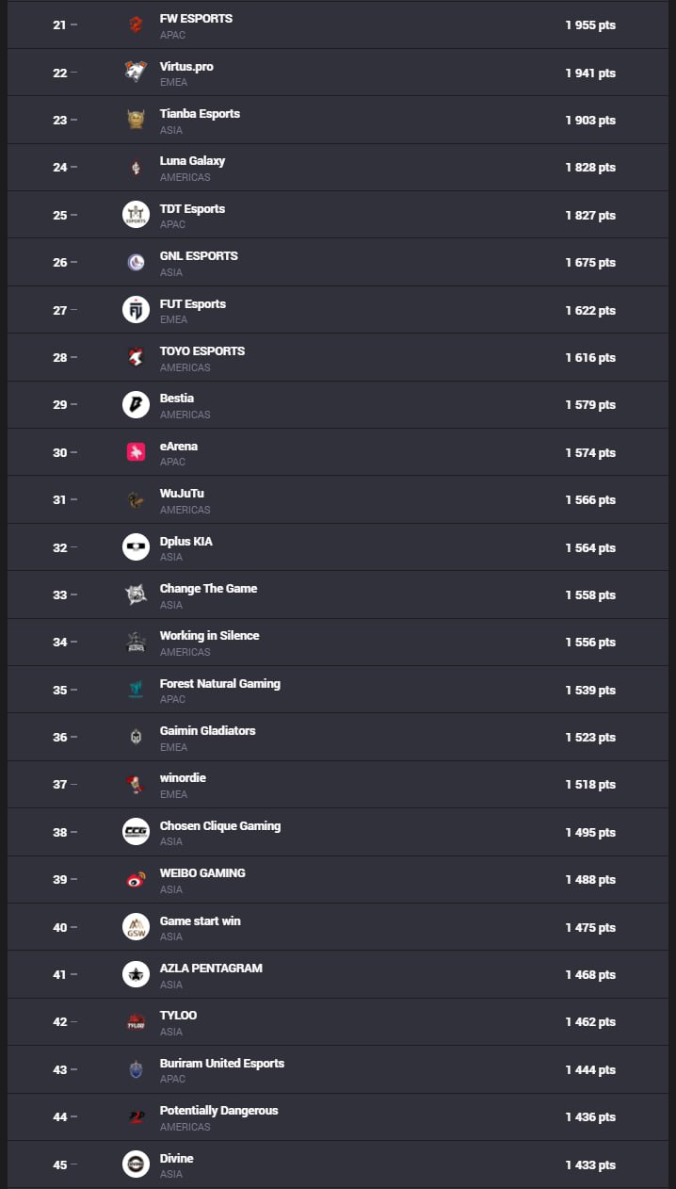Click the WEIBO GAMING logo icon
This screenshot has width=676, height=1189.
pyautogui.click(x=136, y=880)
